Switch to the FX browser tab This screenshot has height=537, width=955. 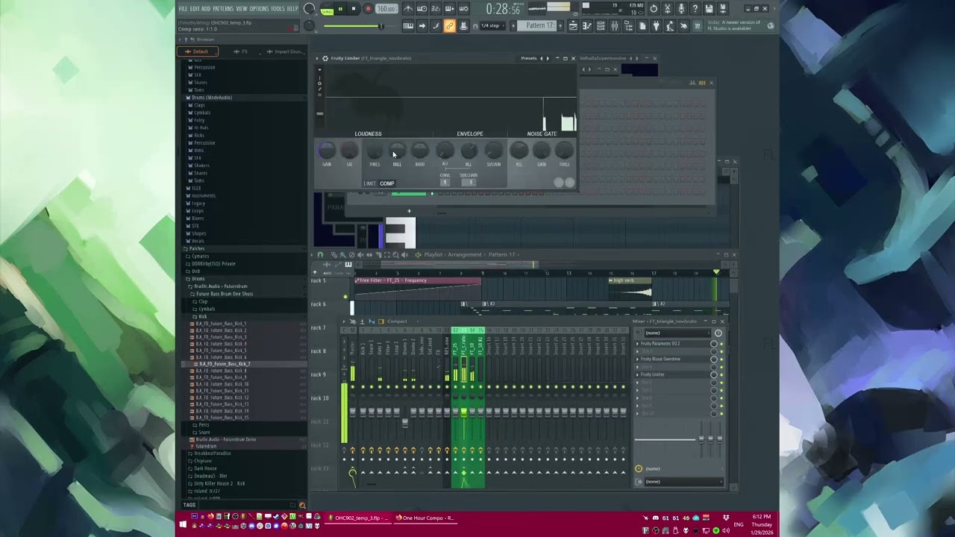[240, 51]
